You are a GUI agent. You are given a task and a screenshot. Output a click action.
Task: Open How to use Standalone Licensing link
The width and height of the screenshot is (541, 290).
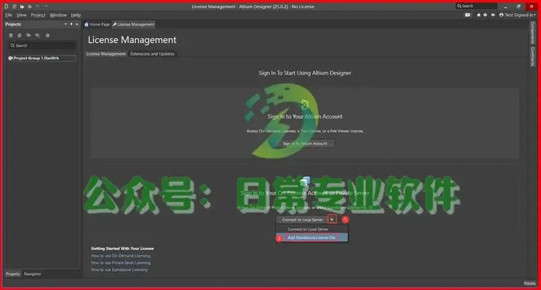click(x=119, y=269)
